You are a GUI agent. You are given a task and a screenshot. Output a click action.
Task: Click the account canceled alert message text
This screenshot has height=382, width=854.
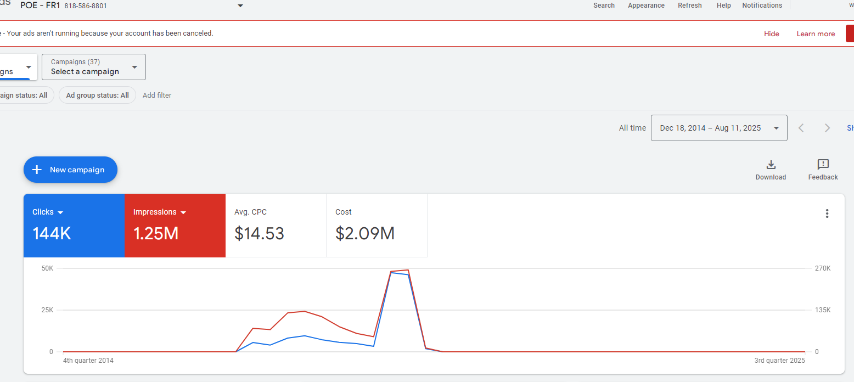pyautogui.click(x=106, y=33)
